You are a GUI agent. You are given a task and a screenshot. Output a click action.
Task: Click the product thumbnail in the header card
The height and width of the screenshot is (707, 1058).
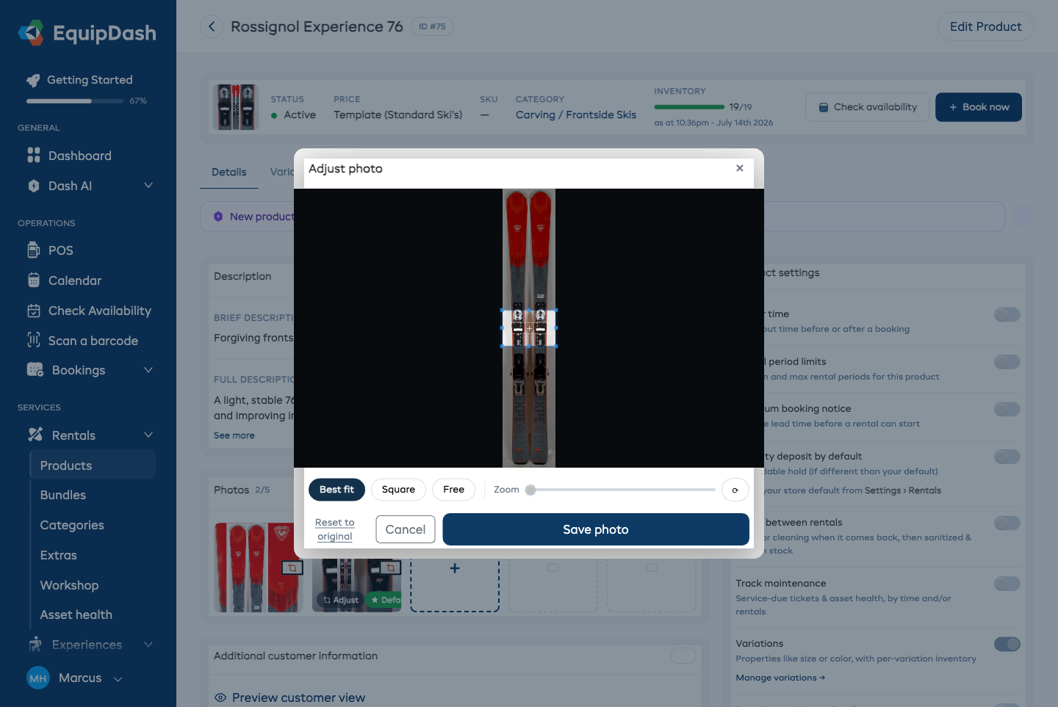(236, 107)
